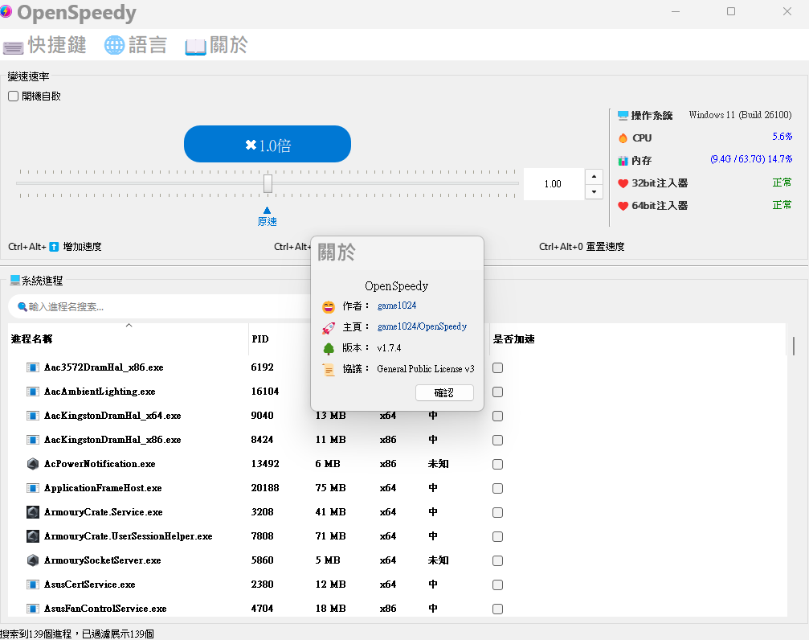Open the 語言 language menu
The width and height of the screenshot is (809, 640).
click(x=136, y=46)
